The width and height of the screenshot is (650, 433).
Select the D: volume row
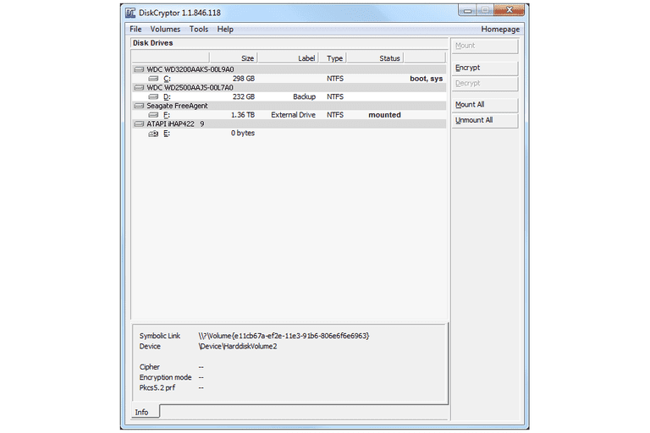pos(289,97)
